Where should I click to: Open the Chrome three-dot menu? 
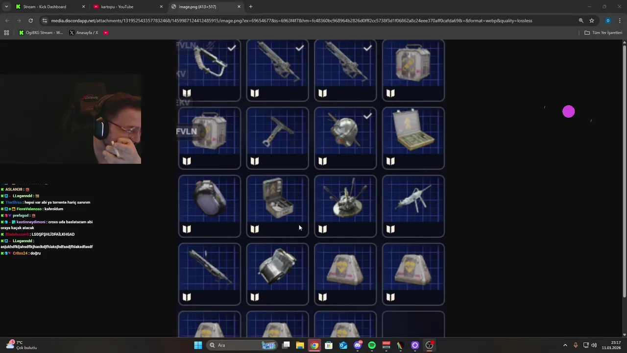[620, 21]
